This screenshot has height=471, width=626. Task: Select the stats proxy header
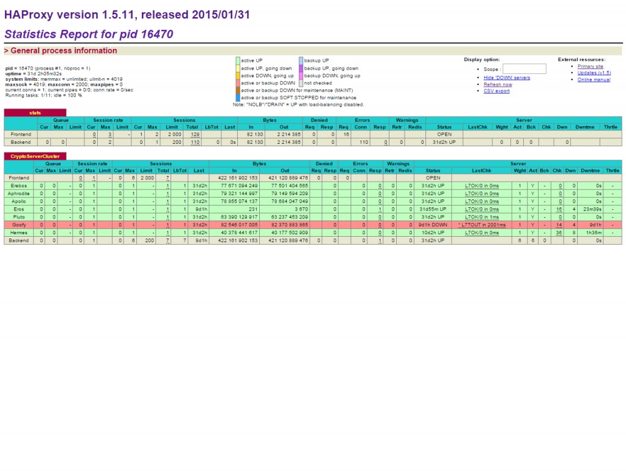coord(35,113)
